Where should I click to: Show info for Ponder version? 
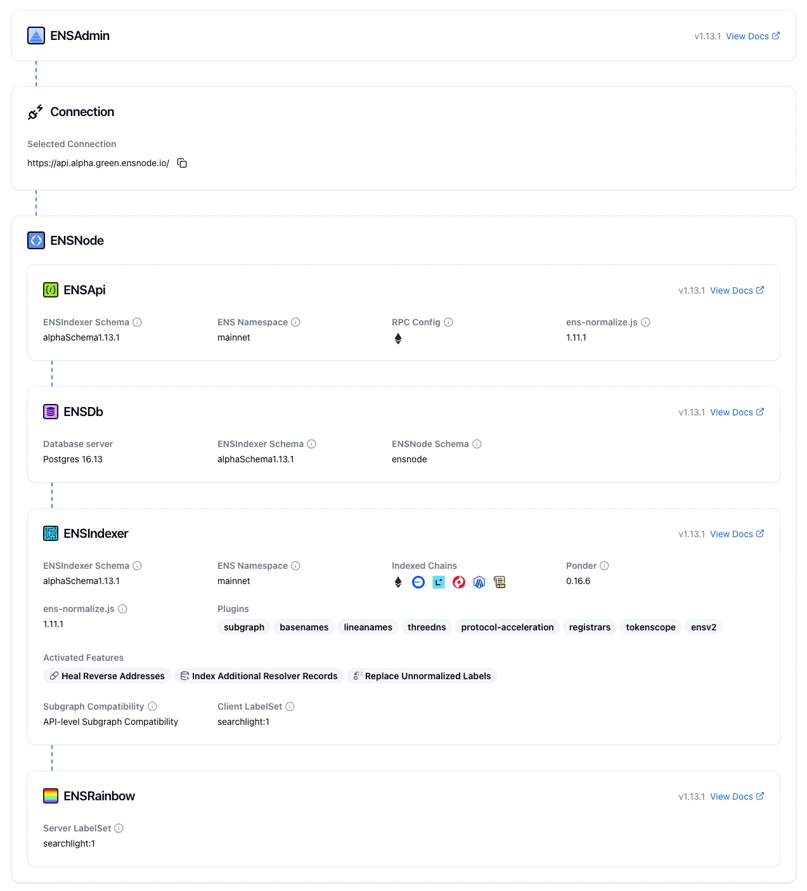coord(604,566)
